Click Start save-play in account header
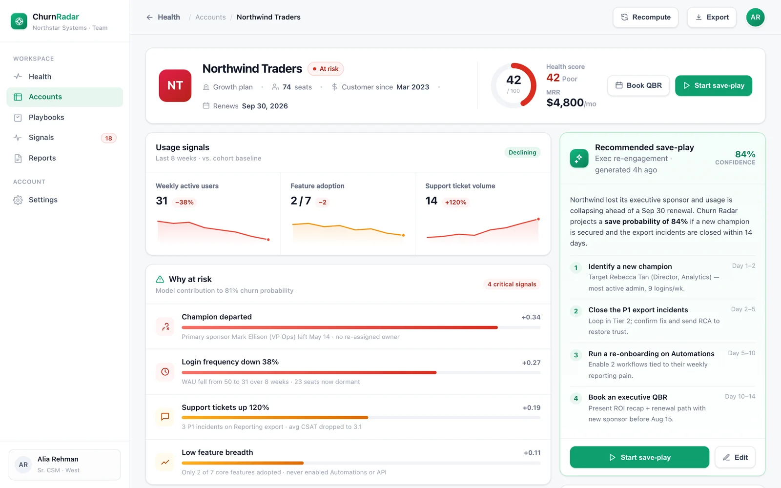The image size is (781, 488). (x=713, y=85)
